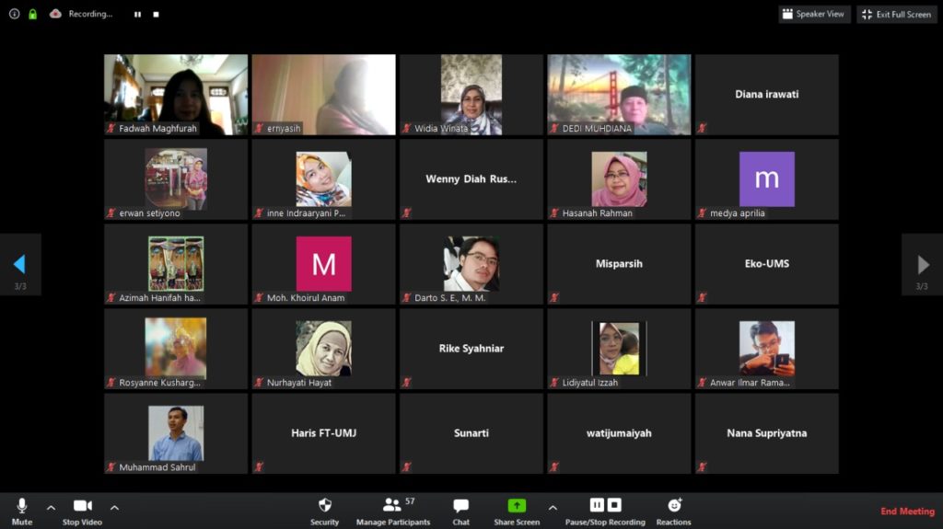
Task: Click erwan setiyono's profile picture
Action: click(x=176, y=178)
